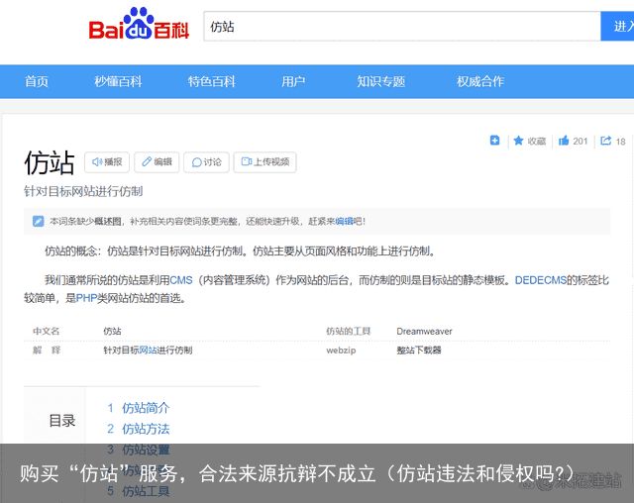Select subtitle 针对目标网站进行仿制
634x503 pixels.
click(83, 191)
